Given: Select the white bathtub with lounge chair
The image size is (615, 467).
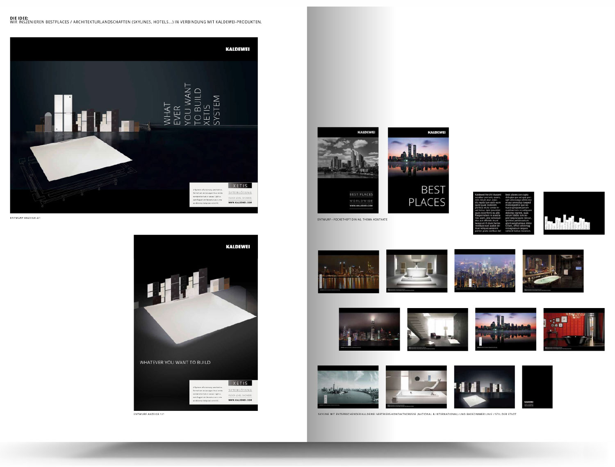Looking at the screenshot, I should 416,387.
